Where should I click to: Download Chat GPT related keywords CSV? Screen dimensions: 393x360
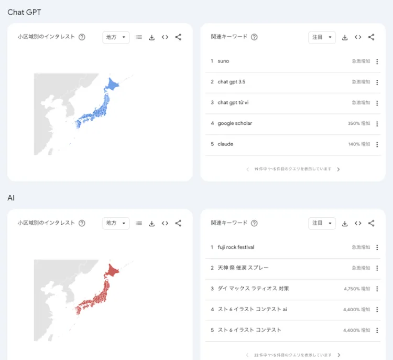pyautogui.click(x=345, y=37)
